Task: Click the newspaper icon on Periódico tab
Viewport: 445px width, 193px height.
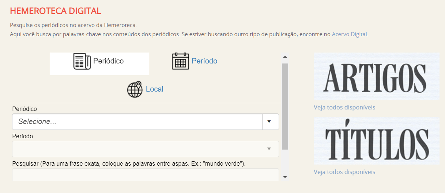Action: (82, 61)
